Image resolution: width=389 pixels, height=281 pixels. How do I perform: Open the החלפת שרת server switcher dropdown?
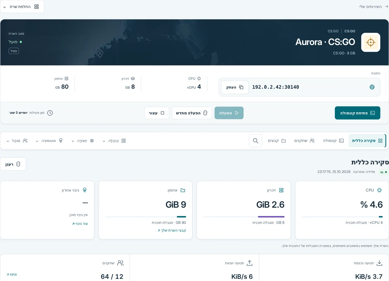[x=22, y=7]
